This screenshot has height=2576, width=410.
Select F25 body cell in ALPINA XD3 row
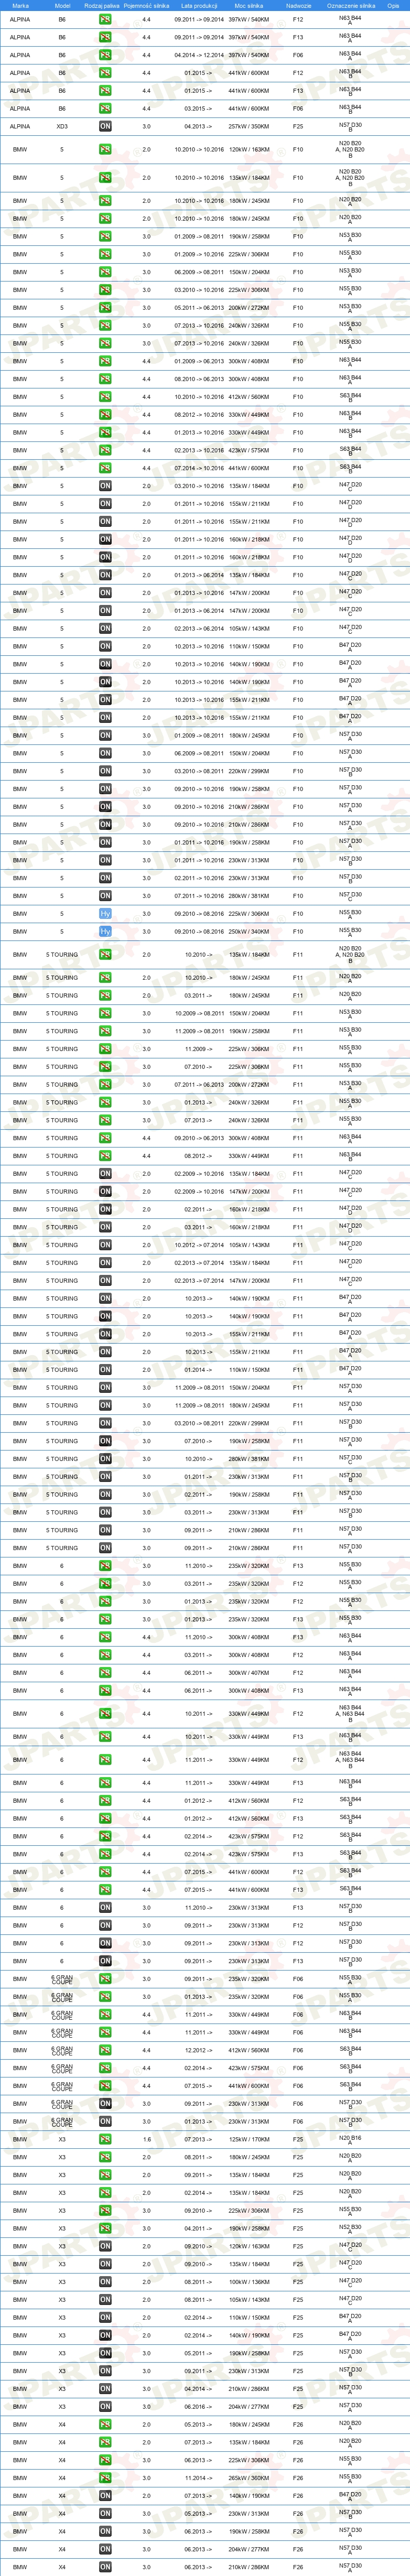[x=298, y=127]
